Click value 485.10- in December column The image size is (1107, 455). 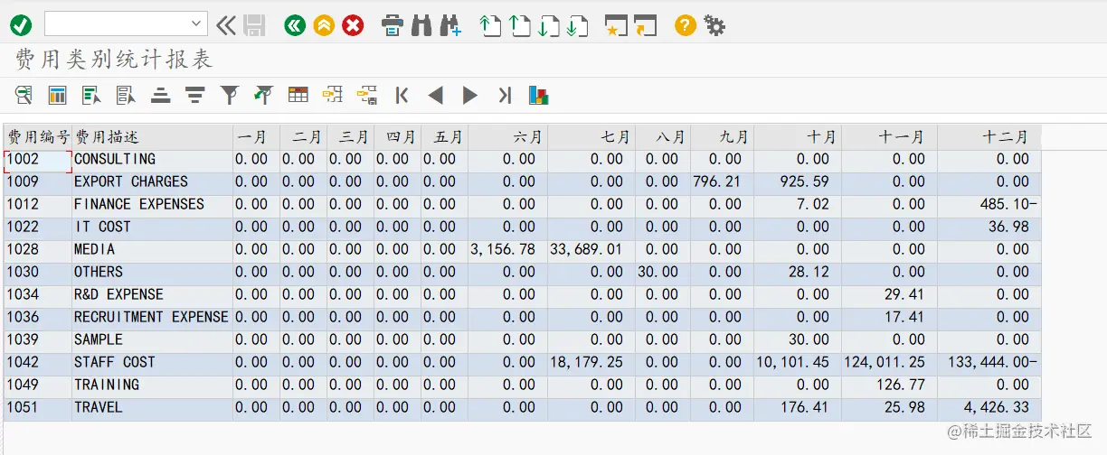point(1008,205)
